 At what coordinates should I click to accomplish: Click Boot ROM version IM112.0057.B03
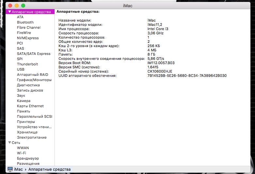pyautogui.click(x=161, y=63)
